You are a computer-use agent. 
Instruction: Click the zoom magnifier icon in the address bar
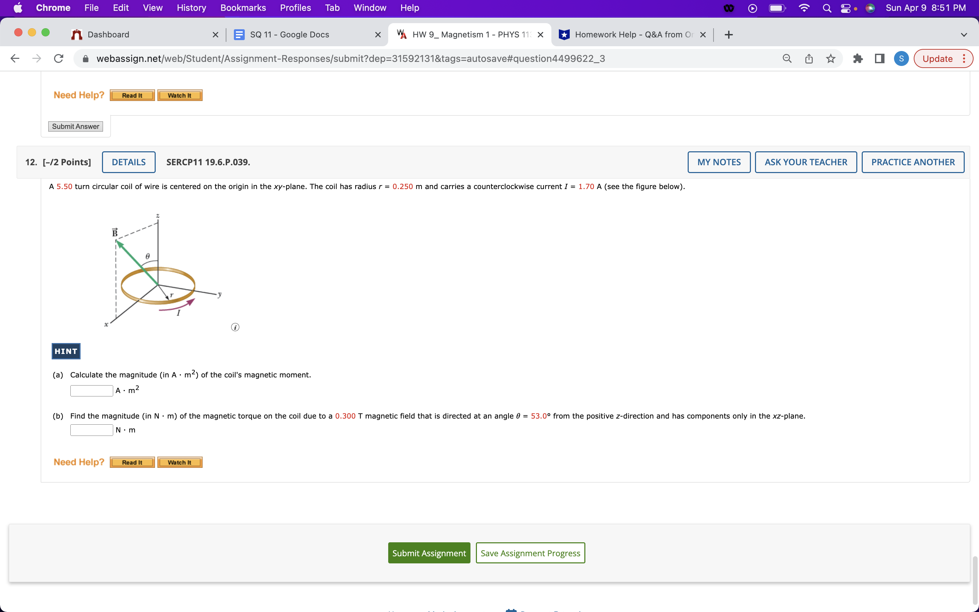(x=787, y=58)
